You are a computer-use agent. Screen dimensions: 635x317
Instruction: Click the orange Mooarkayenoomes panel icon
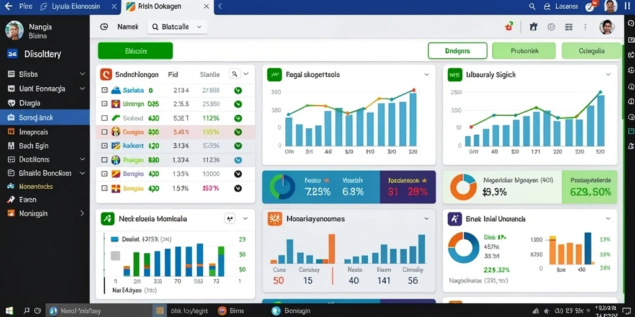pyautogui.click(x=275, y=219)
